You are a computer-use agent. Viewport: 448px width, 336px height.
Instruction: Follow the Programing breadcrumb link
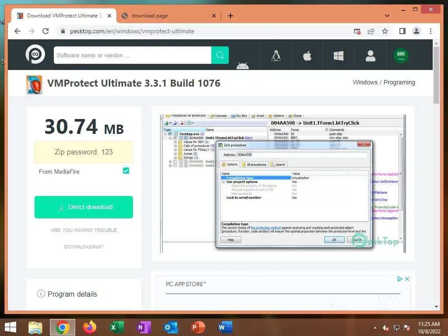[399, 82]
